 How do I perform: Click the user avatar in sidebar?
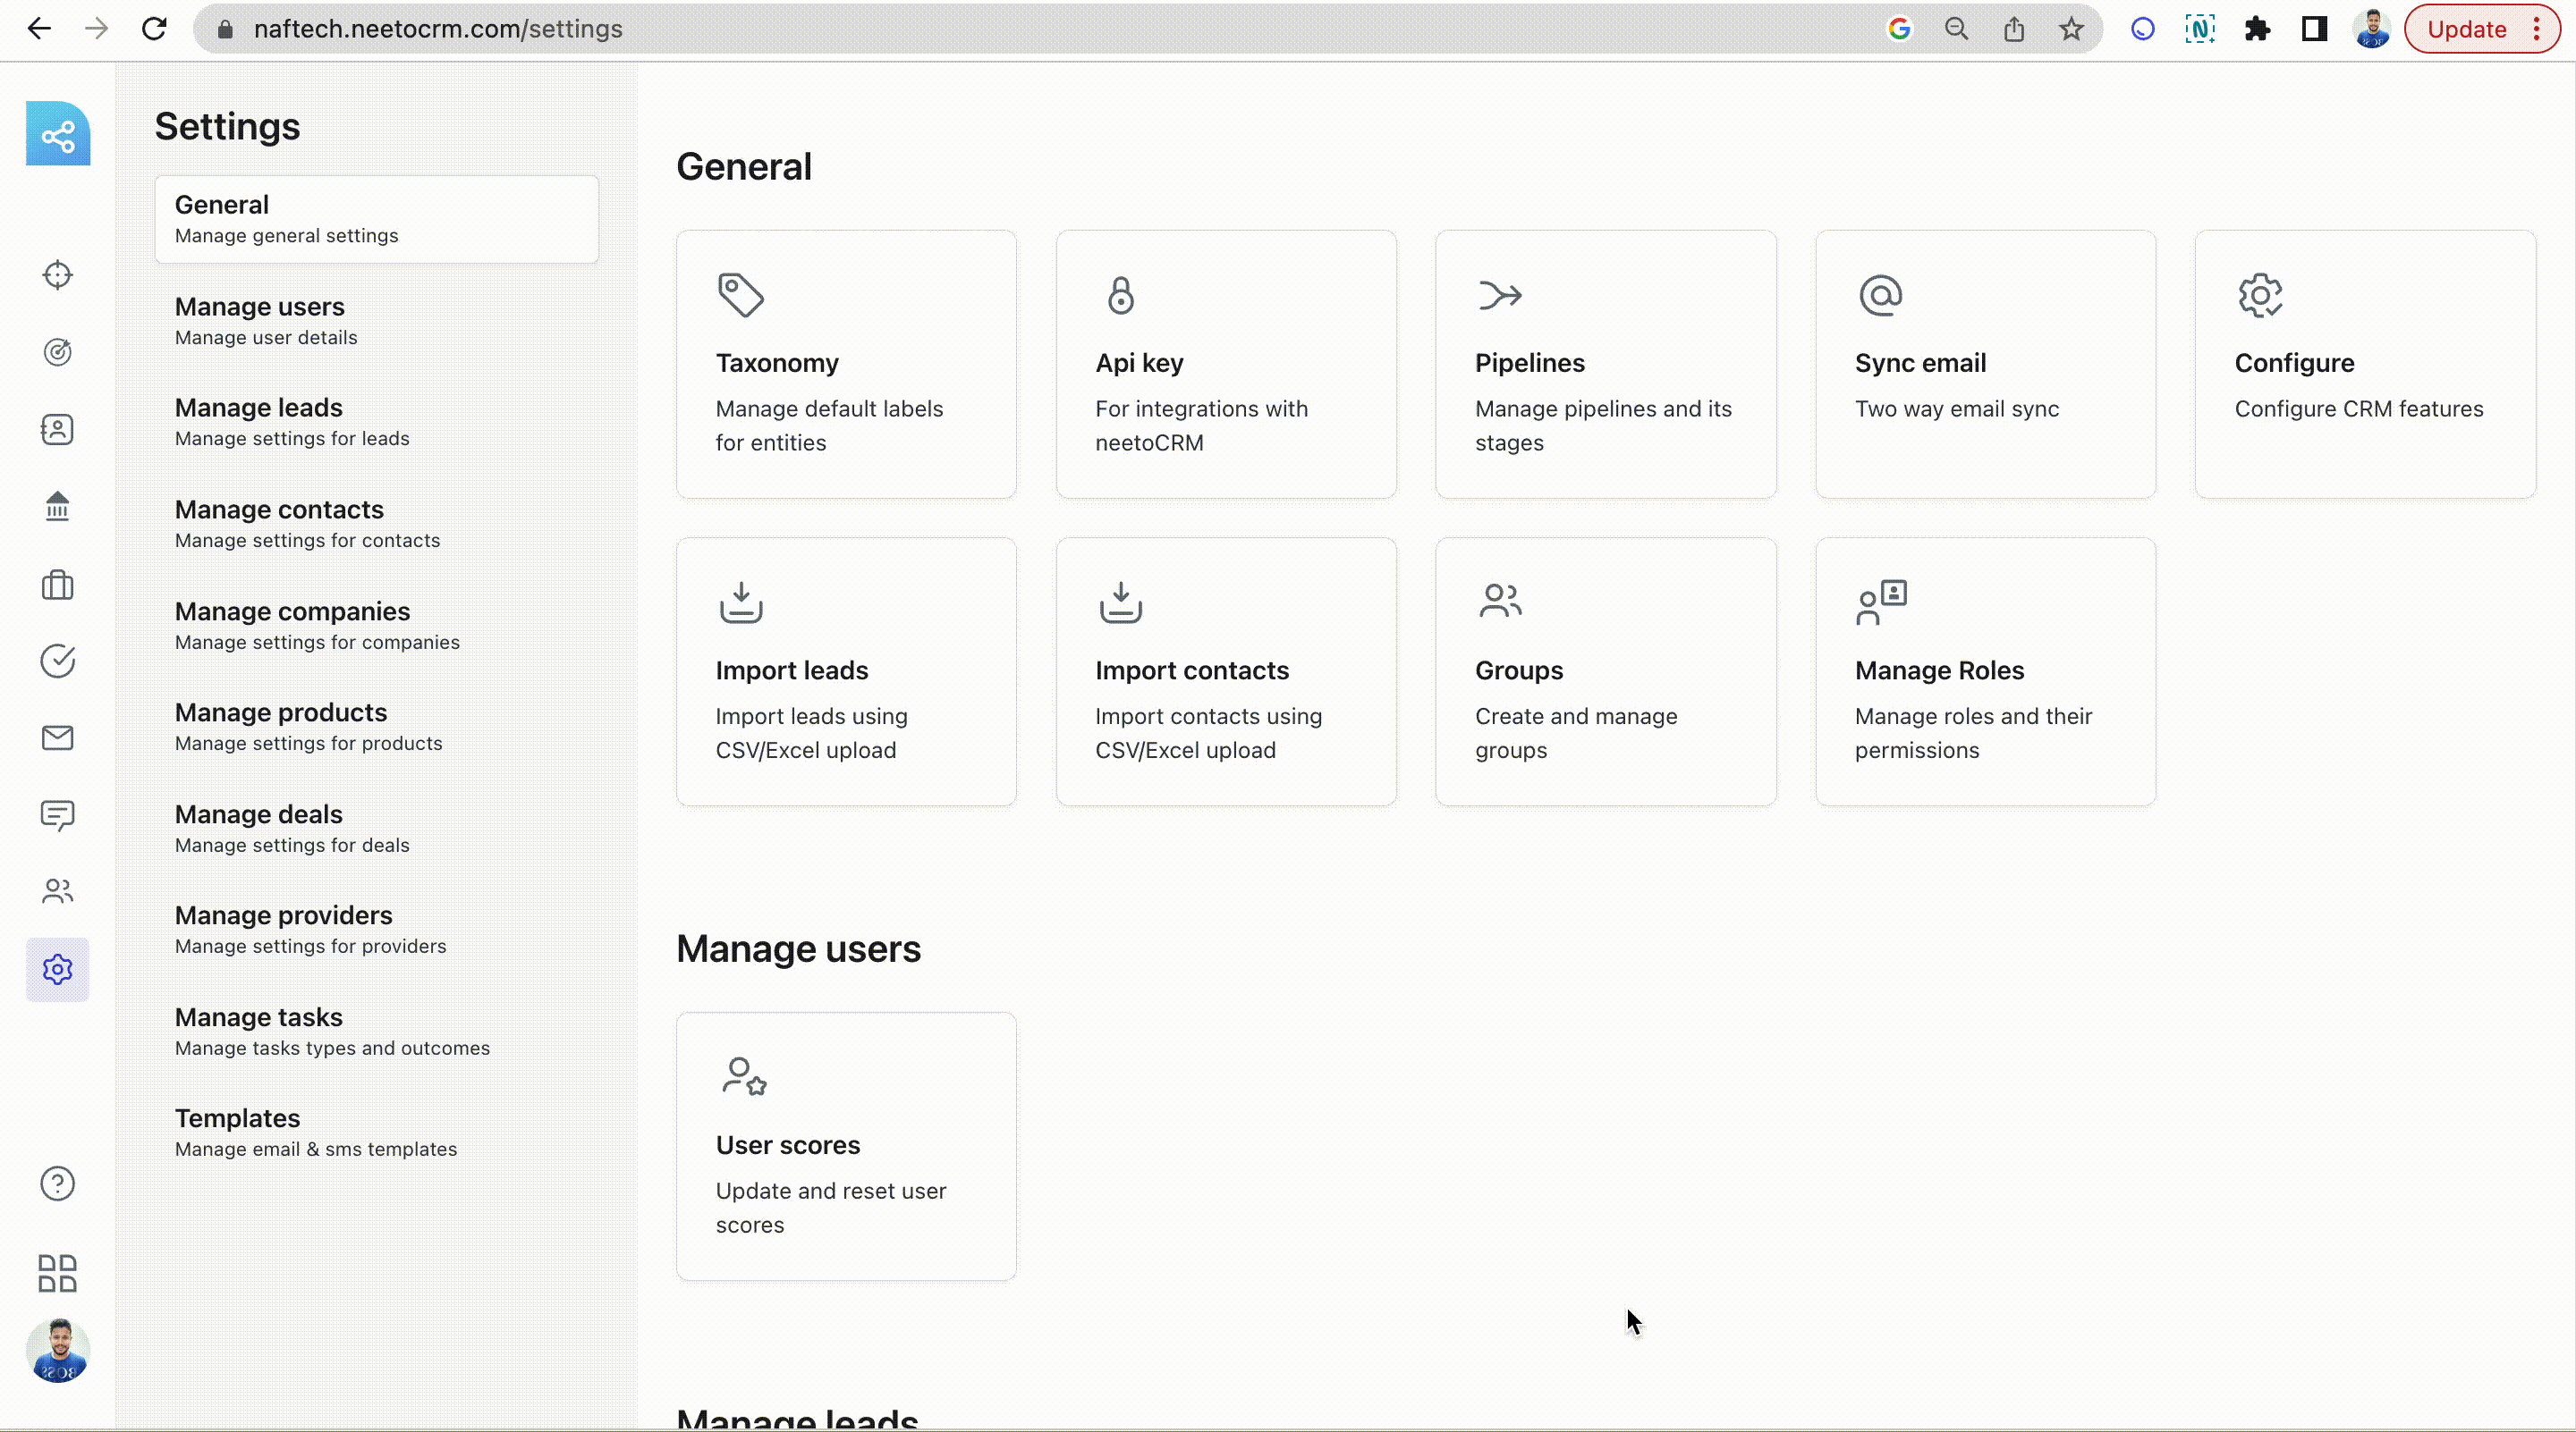tap(58, 1351)
